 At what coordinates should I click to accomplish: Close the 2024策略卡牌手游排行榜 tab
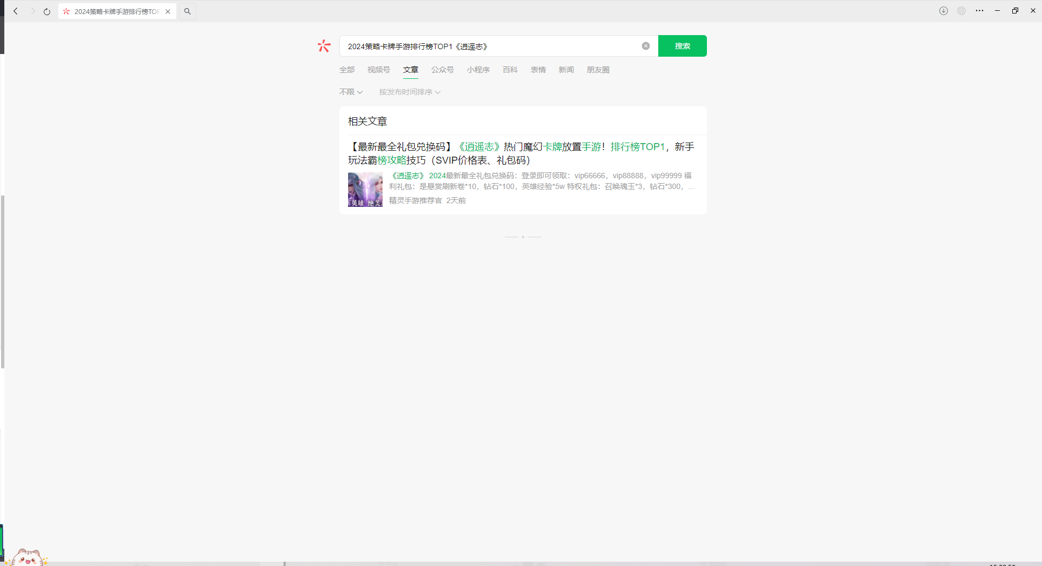168,11
